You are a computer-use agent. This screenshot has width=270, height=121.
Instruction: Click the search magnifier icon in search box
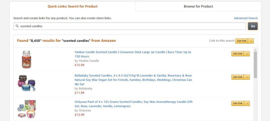(17, 26)
